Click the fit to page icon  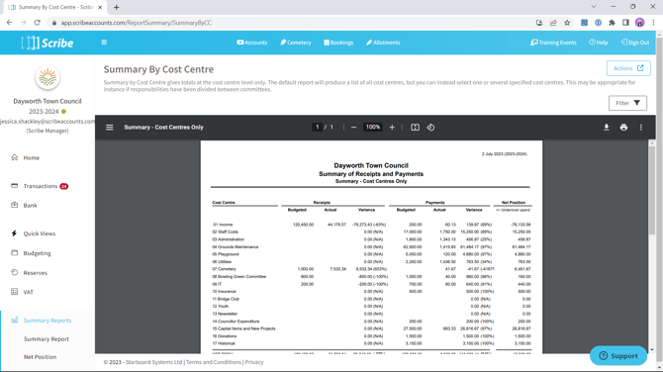[415, 128]
